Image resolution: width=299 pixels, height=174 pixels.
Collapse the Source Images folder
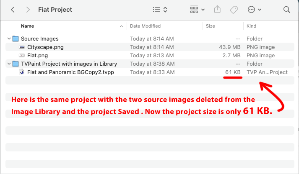[9, 38]
